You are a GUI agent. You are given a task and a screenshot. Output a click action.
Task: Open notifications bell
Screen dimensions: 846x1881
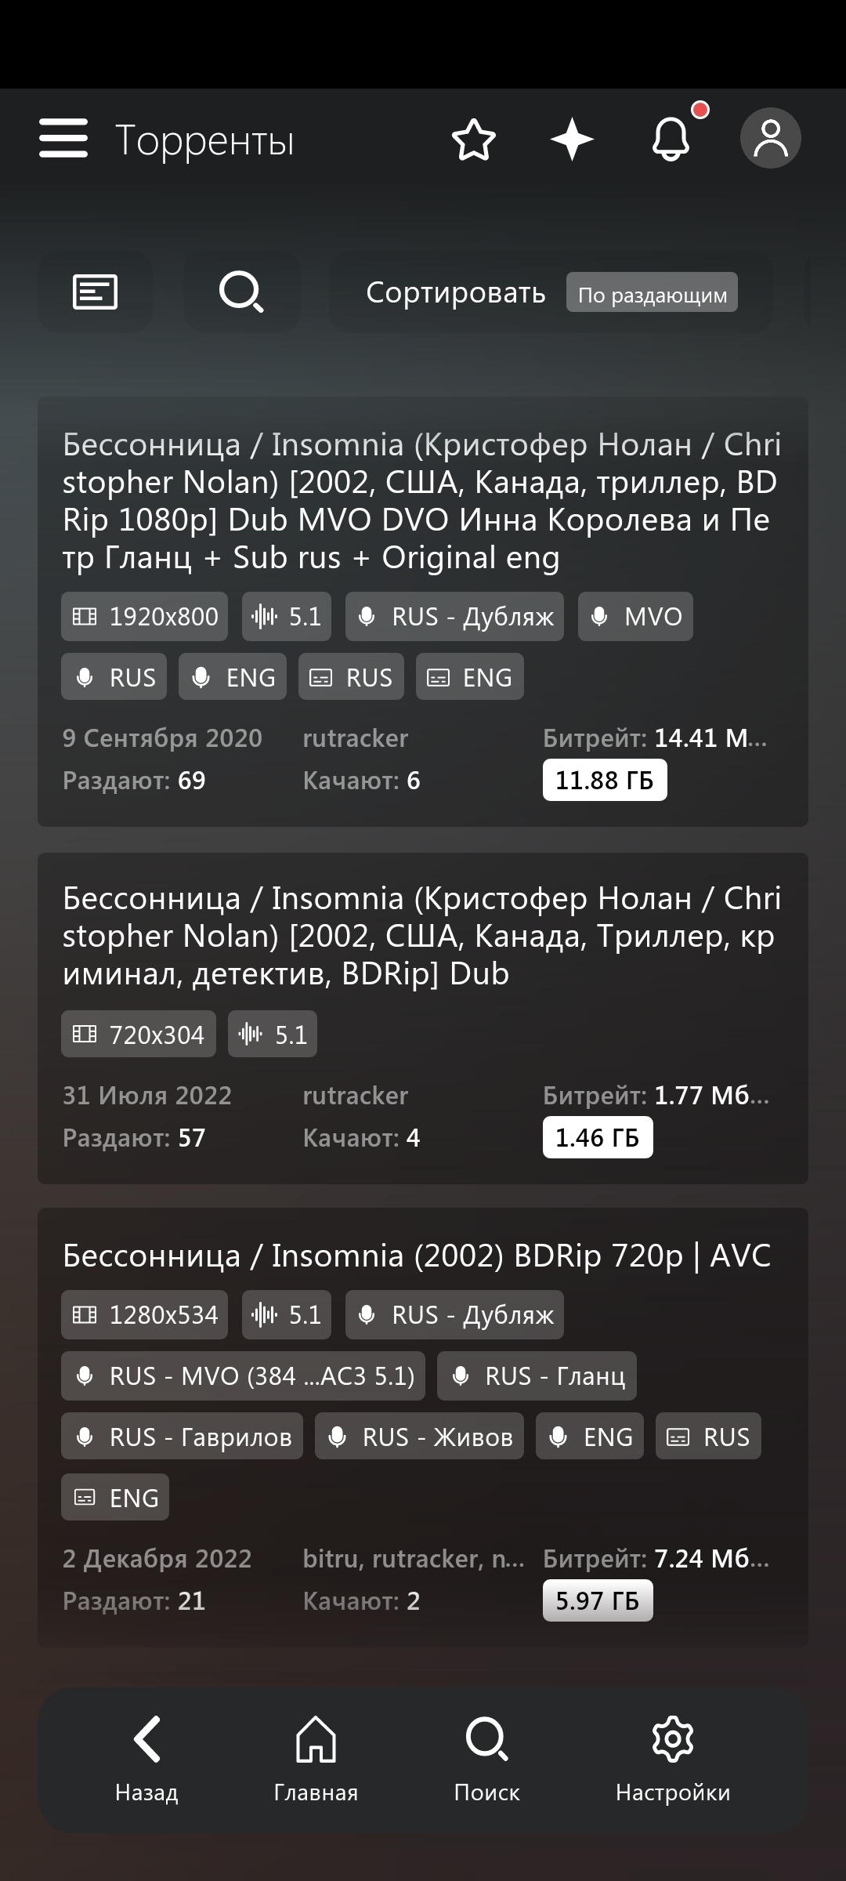(671, 140)
